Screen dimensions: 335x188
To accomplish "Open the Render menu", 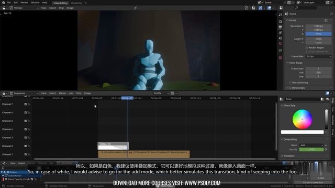I will [x=24, y=3].
